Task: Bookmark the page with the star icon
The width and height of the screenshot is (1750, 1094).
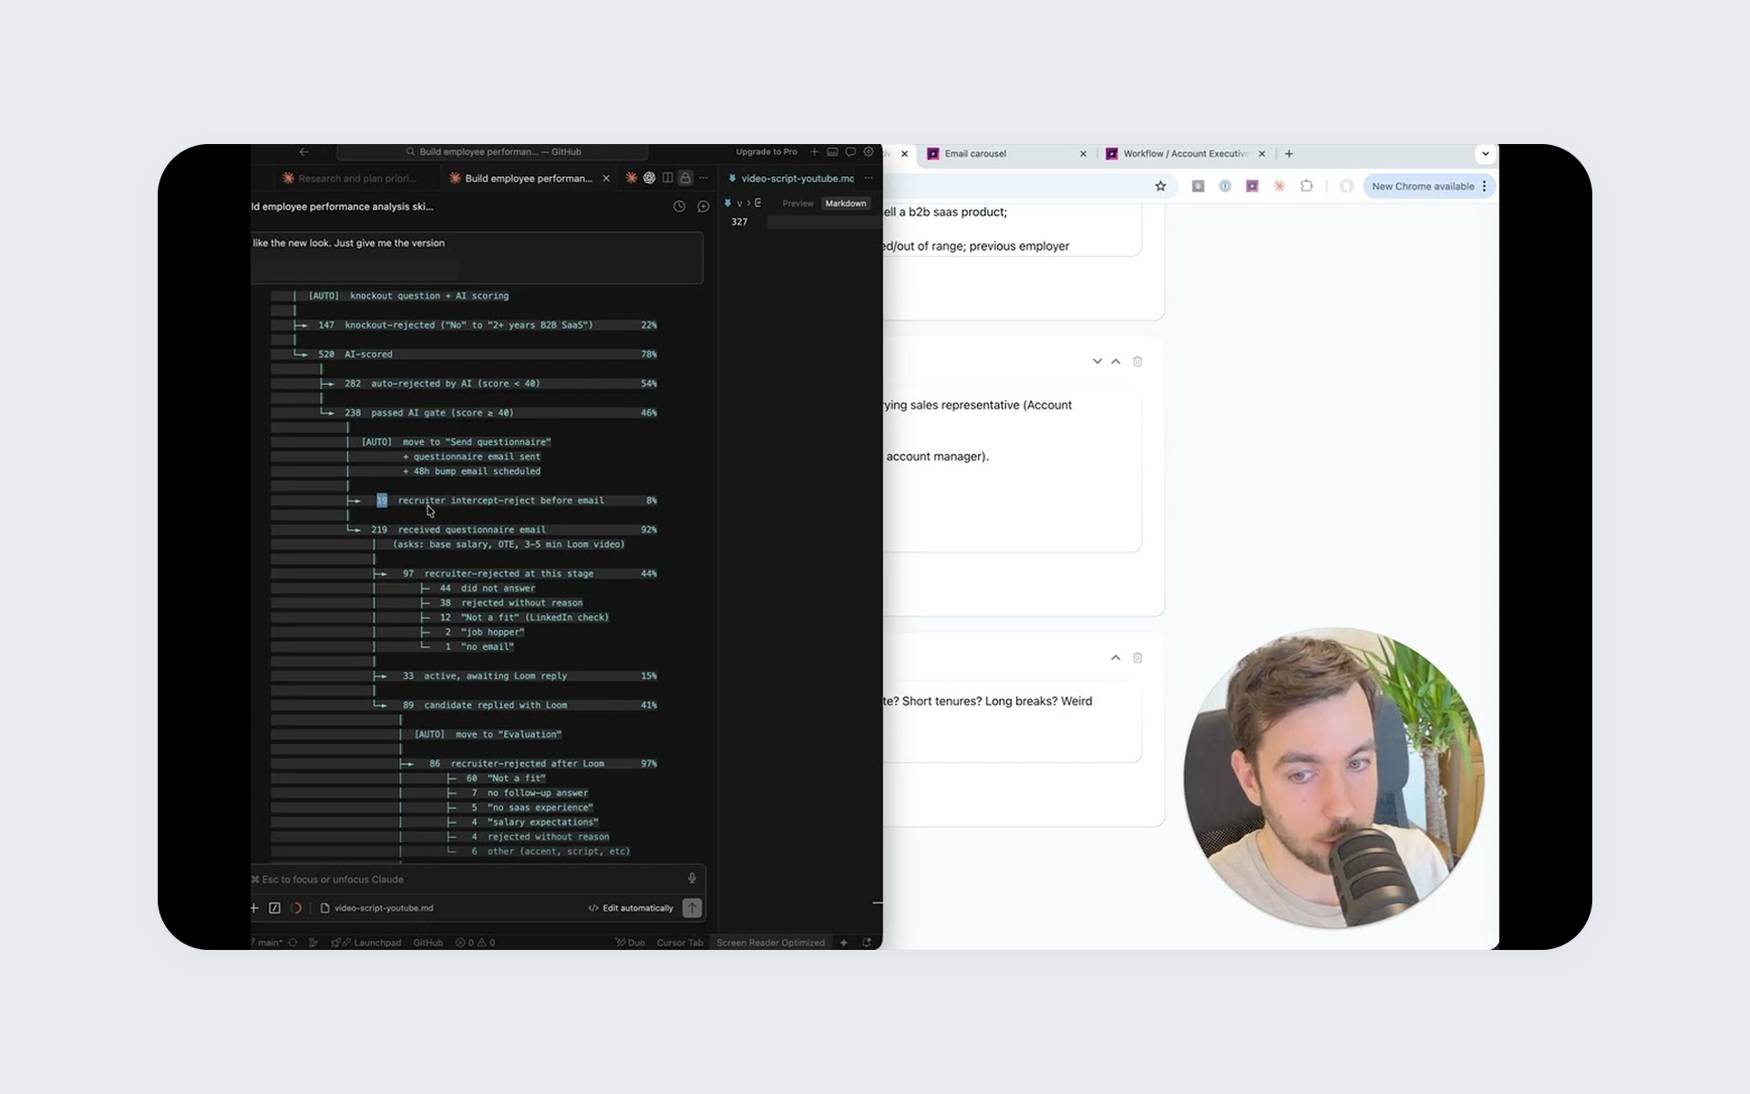Action: [x=1160, y=186]
